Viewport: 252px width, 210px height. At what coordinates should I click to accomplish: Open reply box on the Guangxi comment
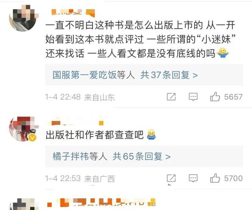[x=193, y=178]
